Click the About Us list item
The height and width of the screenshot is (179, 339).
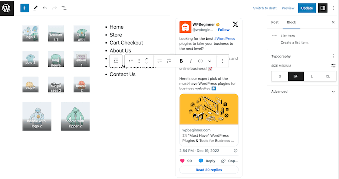(120, 50)
